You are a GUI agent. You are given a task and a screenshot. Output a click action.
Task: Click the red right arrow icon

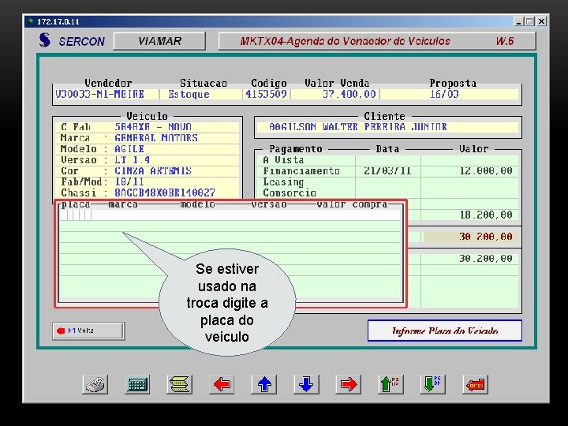tap(349, 384)
